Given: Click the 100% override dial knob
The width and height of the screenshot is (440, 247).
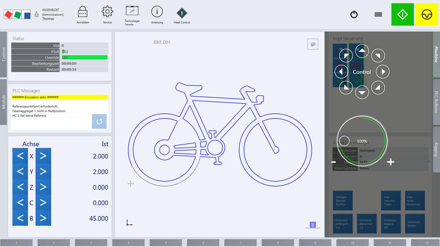Looking at the screenshot, I should pyautogui.click(x=344, y=141).
